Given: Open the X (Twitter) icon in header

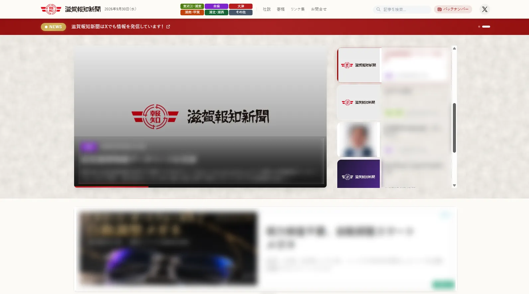Looking at the screenshot, I should coord(485,9).
